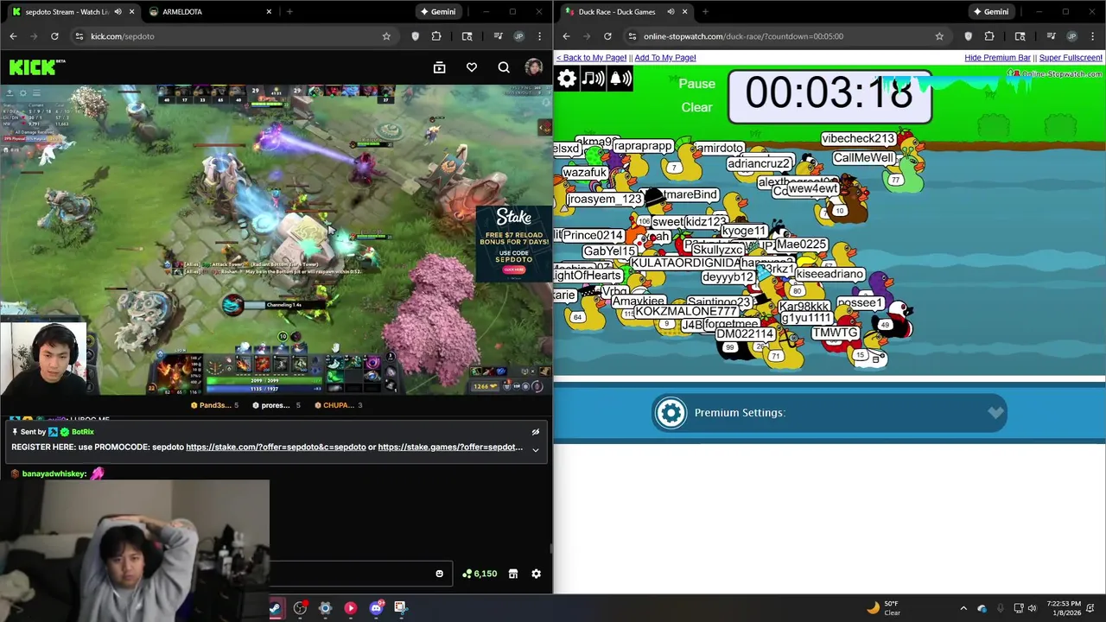Open Discord from the taskbar
Screen dimensions: 1106x622
[376, 608]
